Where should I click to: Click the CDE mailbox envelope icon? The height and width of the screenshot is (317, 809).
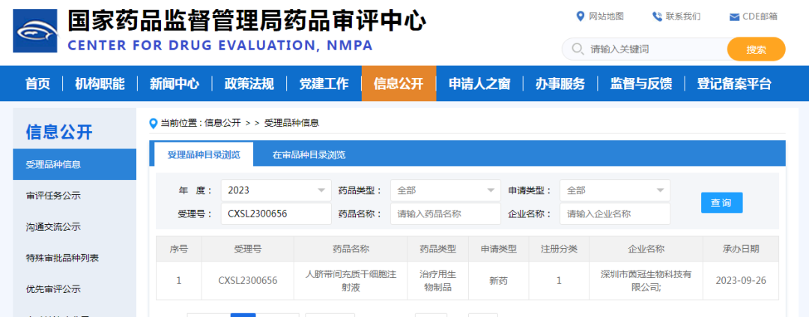point(734,17)
